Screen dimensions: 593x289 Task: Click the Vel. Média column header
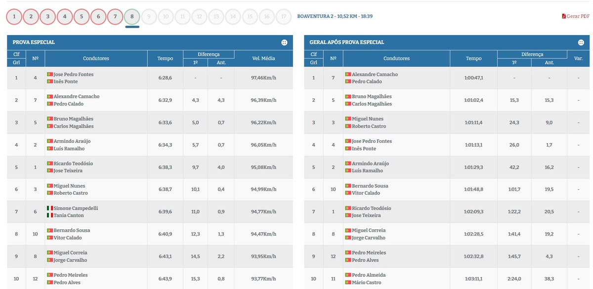[263, 58]
